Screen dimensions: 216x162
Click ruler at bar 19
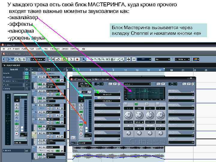pos(171,70)
